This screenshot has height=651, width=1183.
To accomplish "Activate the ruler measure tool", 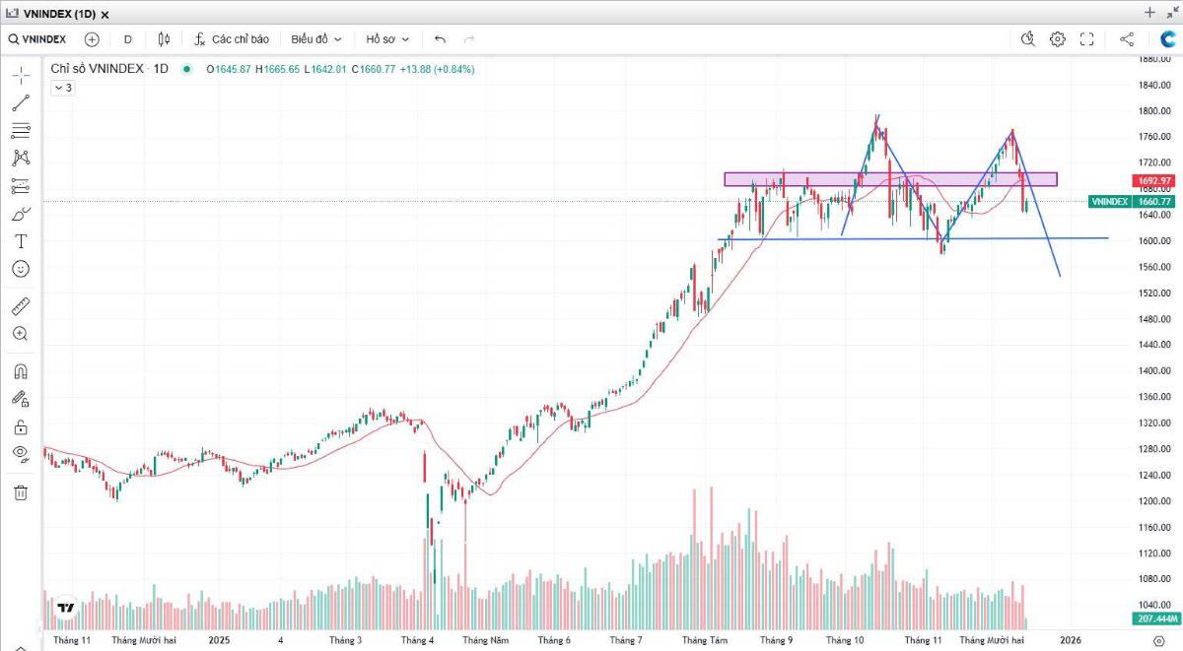I will coord(21,306).
